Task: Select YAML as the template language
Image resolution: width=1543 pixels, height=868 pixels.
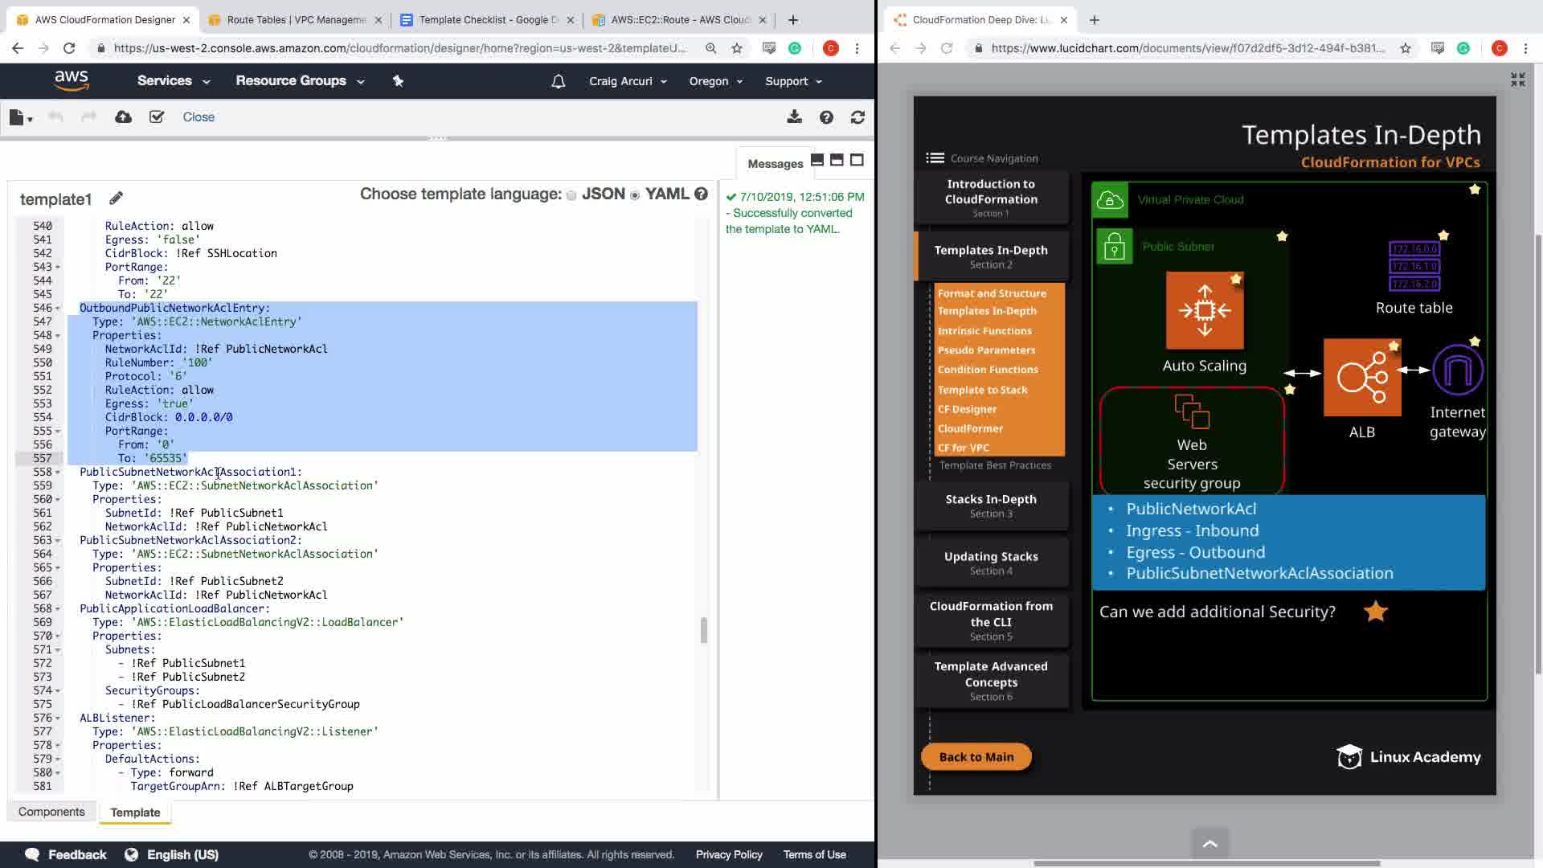Action: coord(635,195)
